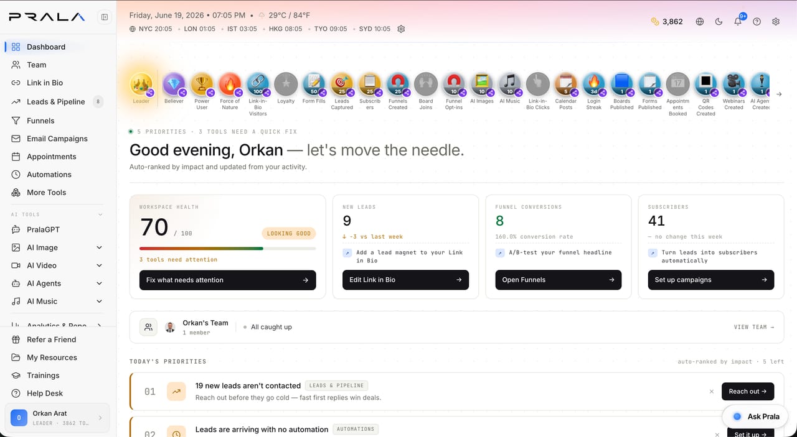
Task: Open the help question mark icon
Action: (757, 21)
